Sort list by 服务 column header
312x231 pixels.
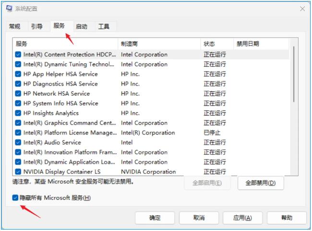(65, 44)
